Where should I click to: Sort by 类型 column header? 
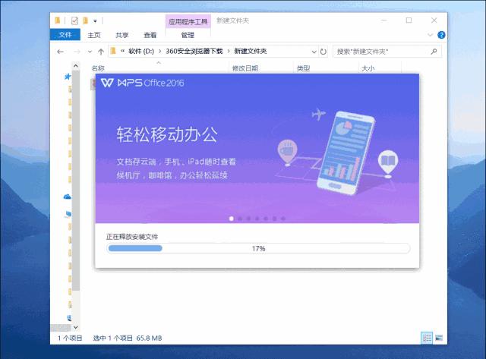coord(303,68)
